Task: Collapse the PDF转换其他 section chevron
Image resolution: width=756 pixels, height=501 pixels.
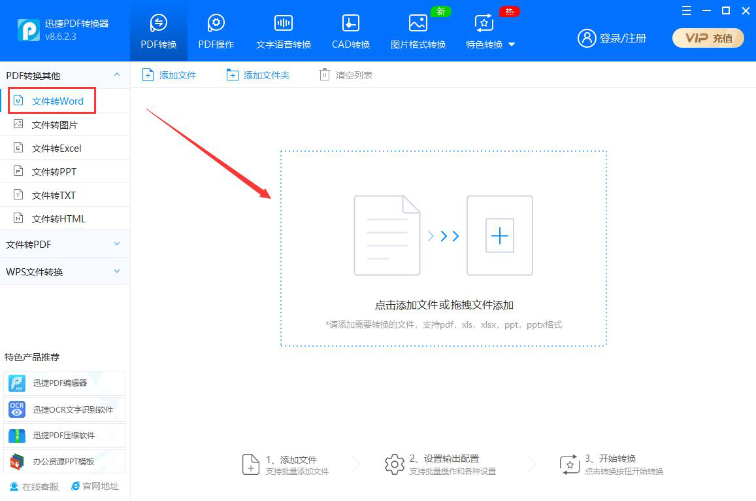Action: [117, 75]
